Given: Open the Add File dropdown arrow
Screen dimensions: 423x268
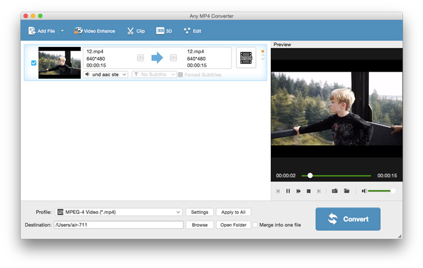Looking at the screenshot, I should pos(62,31).
